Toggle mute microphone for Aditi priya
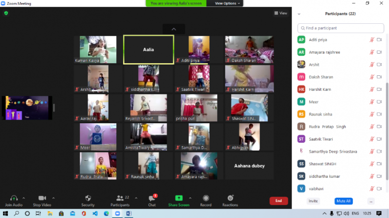 [x=372, y=39]
